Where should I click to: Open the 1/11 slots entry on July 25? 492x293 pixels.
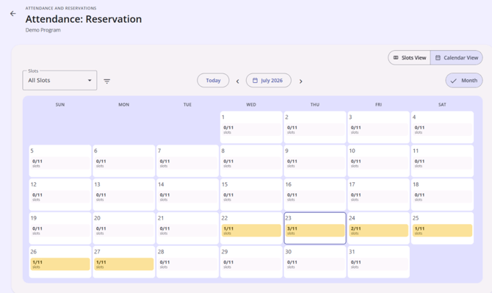tap(442, 231)
